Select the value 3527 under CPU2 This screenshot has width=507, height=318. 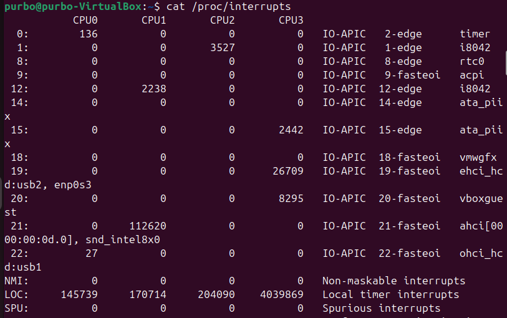(223, 48)
